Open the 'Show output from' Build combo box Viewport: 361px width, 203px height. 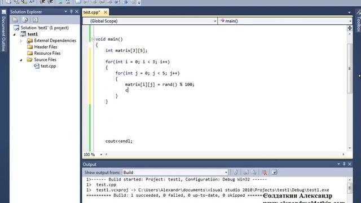175,173
